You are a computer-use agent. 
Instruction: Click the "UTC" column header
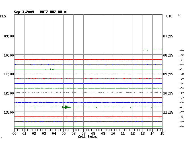pyautogui.click(x=169, y=16)
